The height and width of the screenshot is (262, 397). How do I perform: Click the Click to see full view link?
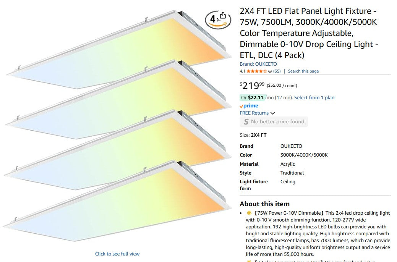click(x=117, y=254)
